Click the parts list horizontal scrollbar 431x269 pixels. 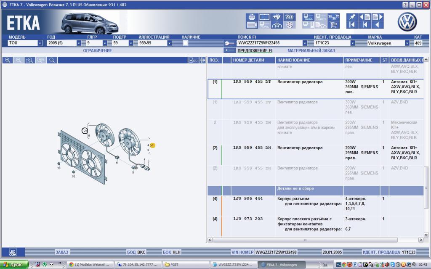[x=305, y=240]
